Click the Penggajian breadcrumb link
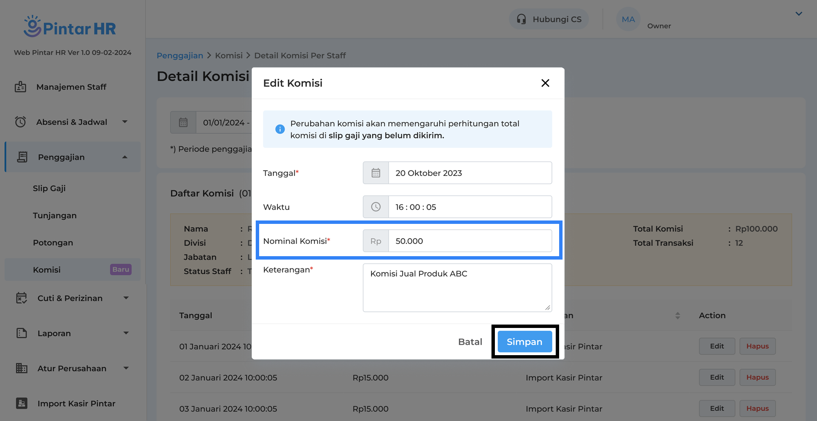This screenshot has width=817, height=421. pos(180,56)
